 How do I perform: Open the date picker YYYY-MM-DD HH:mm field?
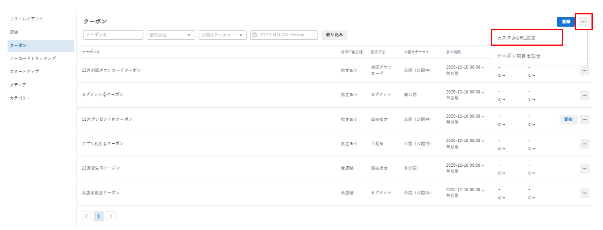coord(284,35)
